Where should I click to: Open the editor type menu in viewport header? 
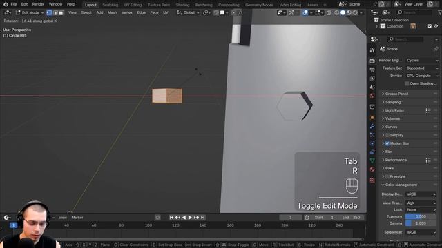pos(8,12)
